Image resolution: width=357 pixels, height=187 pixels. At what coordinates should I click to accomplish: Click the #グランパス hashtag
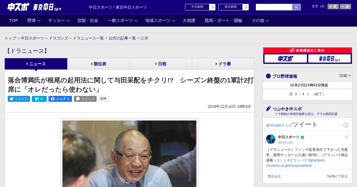(297, 160)
